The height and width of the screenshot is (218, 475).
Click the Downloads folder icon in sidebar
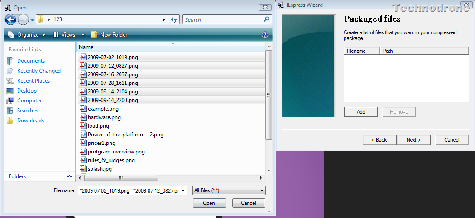[x=10, y=121]
